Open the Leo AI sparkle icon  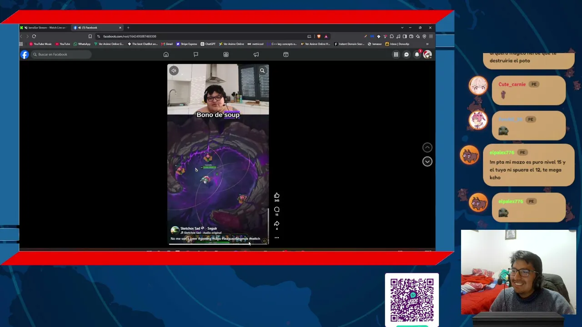(418, 36)
